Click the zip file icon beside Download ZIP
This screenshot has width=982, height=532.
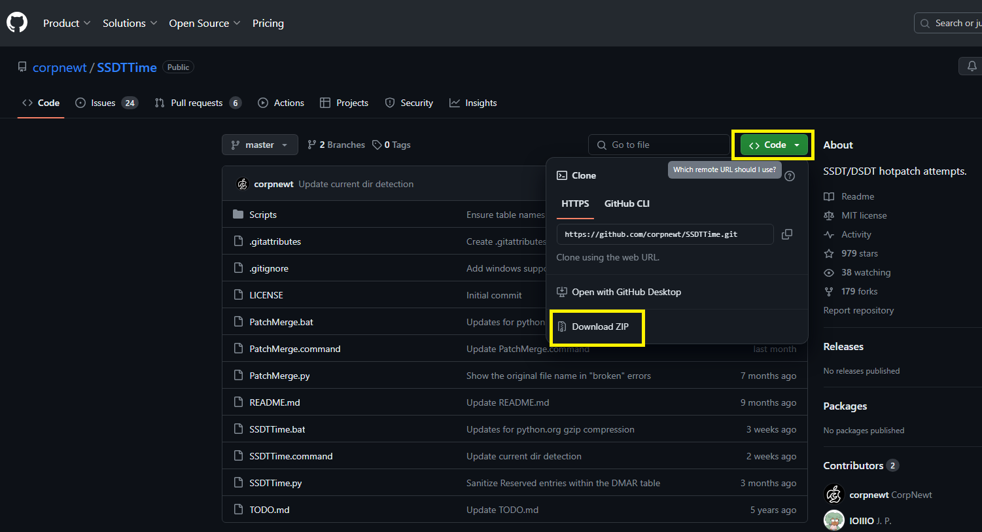[x=561, y=327]
